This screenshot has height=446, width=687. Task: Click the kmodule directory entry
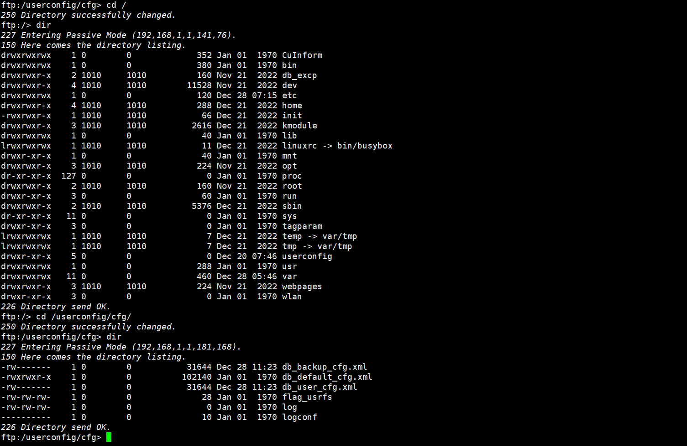[x=299, y=126]
